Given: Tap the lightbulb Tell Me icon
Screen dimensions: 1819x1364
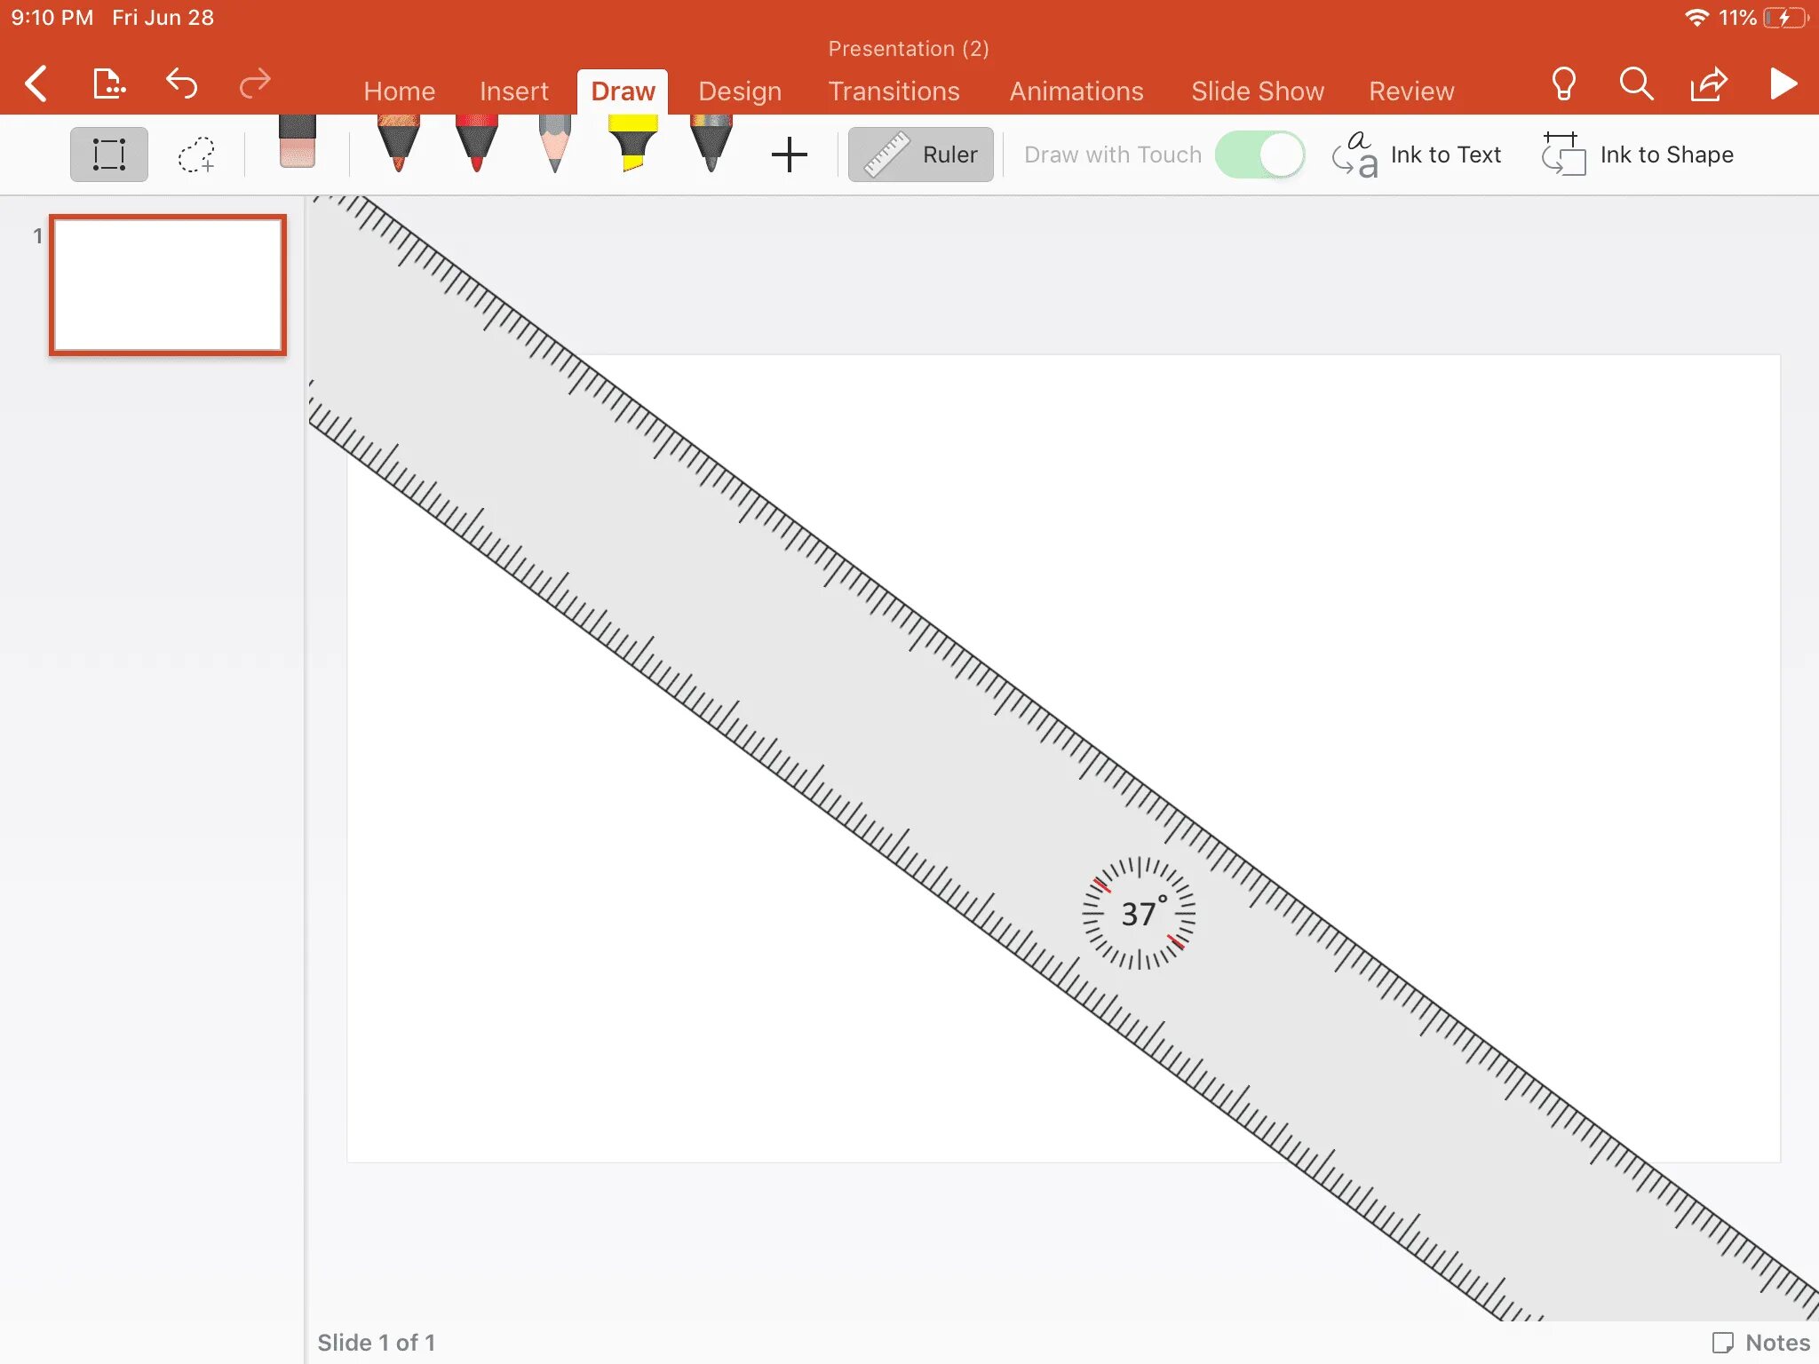Looking at the screenshot, I should point(1563,85).
